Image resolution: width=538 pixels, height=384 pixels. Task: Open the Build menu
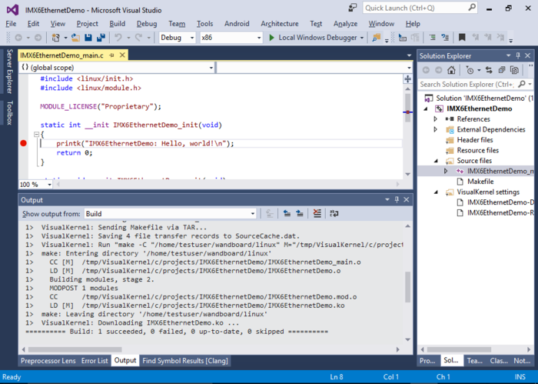point(117,24)
